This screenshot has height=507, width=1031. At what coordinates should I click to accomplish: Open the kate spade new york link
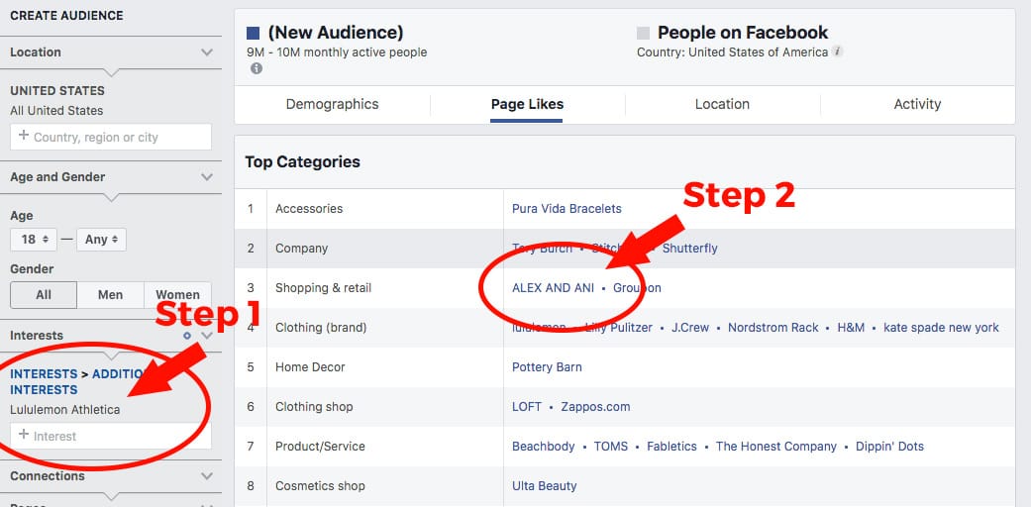(941, 328)
